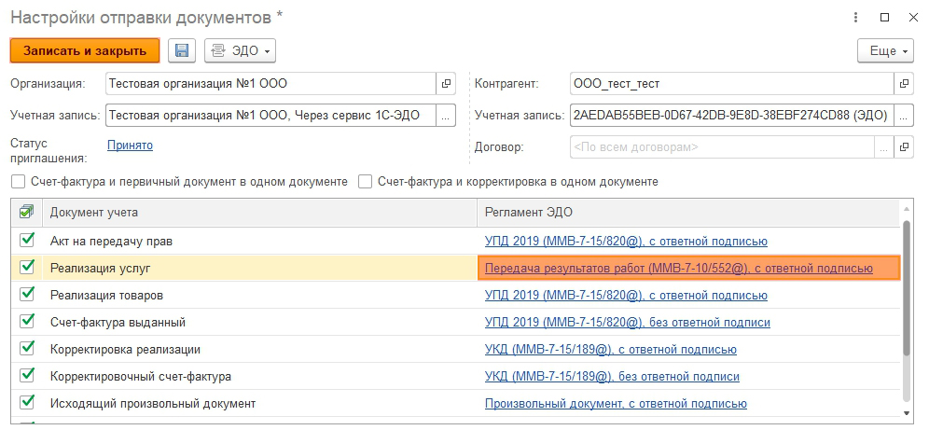This screenshot has height=430, width=929.
Task: Toggle the select-all checkmarks header icon
Action: [26, 212]
